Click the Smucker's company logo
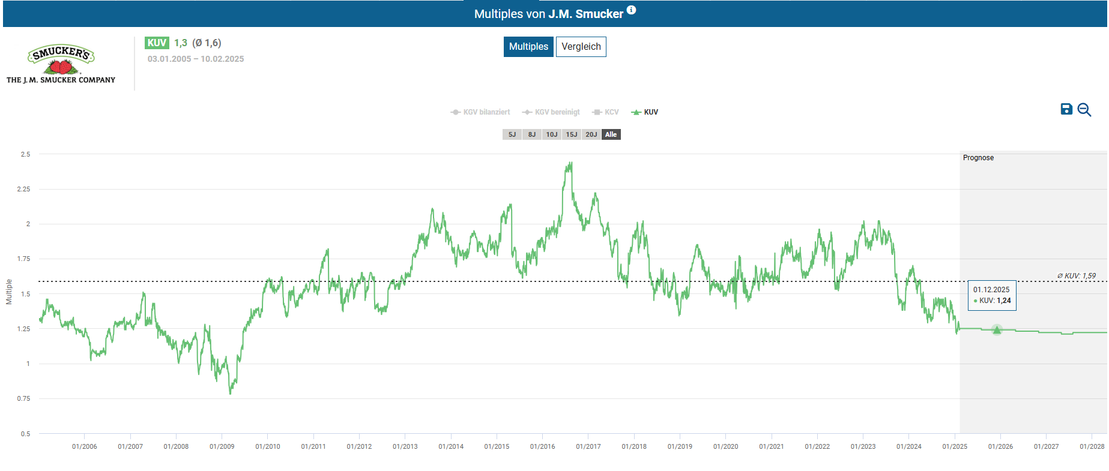This screenshot has height=471, width=1109. click(x=61, y=64)
